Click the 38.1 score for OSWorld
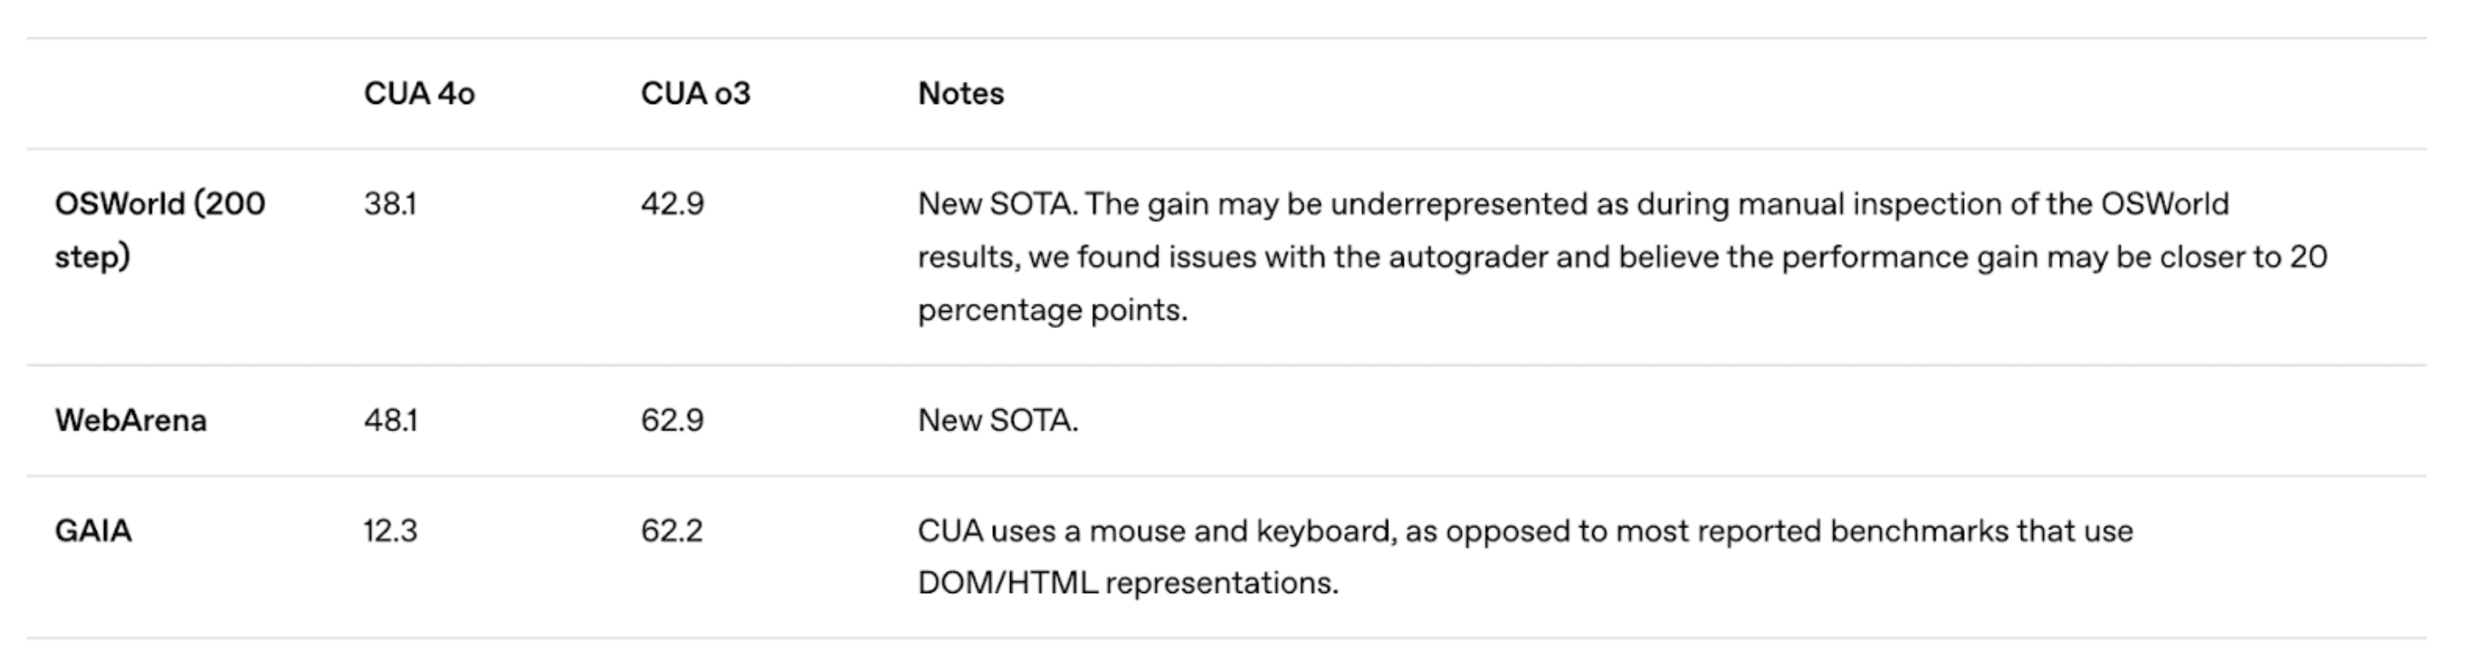The height and width of the screenshot is (668, 2465). point(390,204)
